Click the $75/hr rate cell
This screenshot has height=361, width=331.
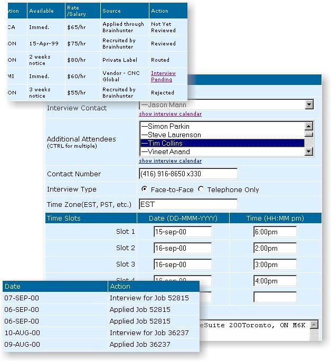coord(83,43)
